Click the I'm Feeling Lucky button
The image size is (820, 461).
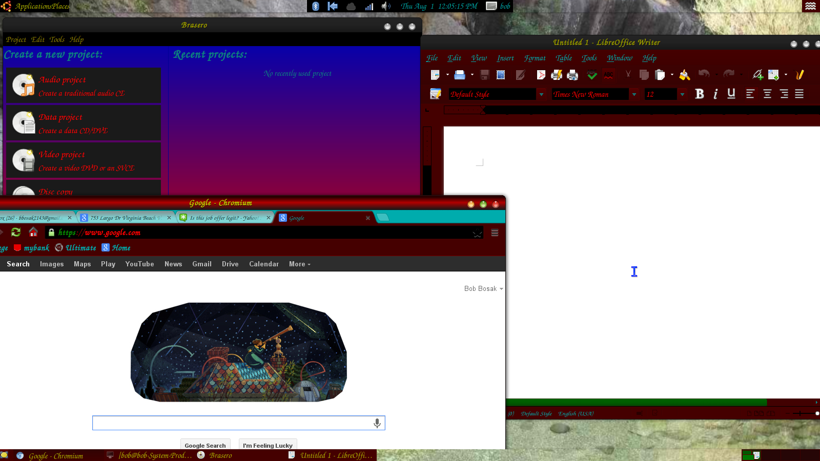(x=268, y=445)
